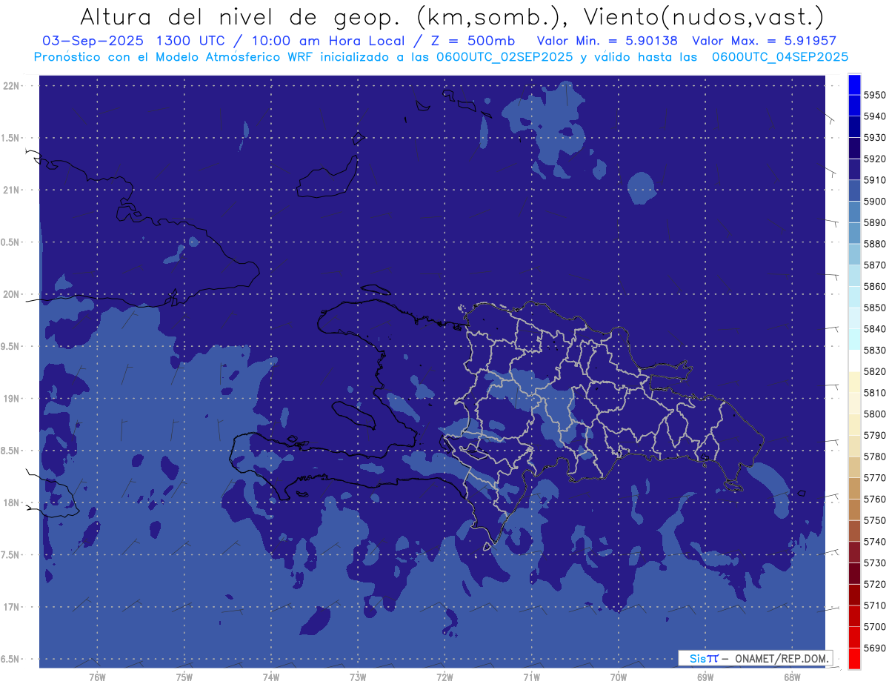
Task: Click the 5790 color bar label
Action: pos(875,435)
